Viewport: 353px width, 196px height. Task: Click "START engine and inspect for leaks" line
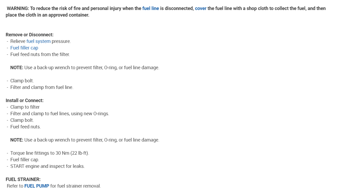(x=47, y=166)
